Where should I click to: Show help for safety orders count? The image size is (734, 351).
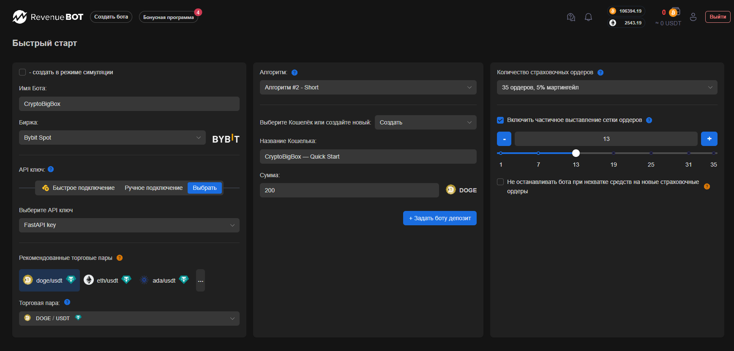[x=600, y=73]
